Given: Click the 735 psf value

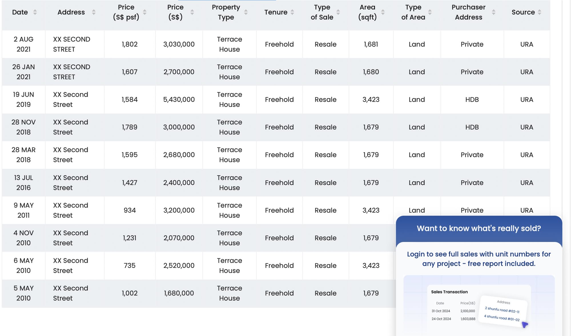Looking at the screenshot, I should (x=130, y=266).
